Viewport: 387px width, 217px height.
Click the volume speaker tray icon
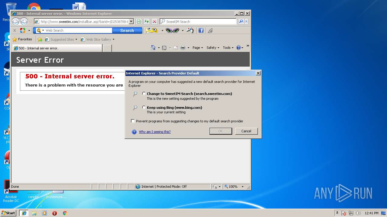click(x=358, y=213)
